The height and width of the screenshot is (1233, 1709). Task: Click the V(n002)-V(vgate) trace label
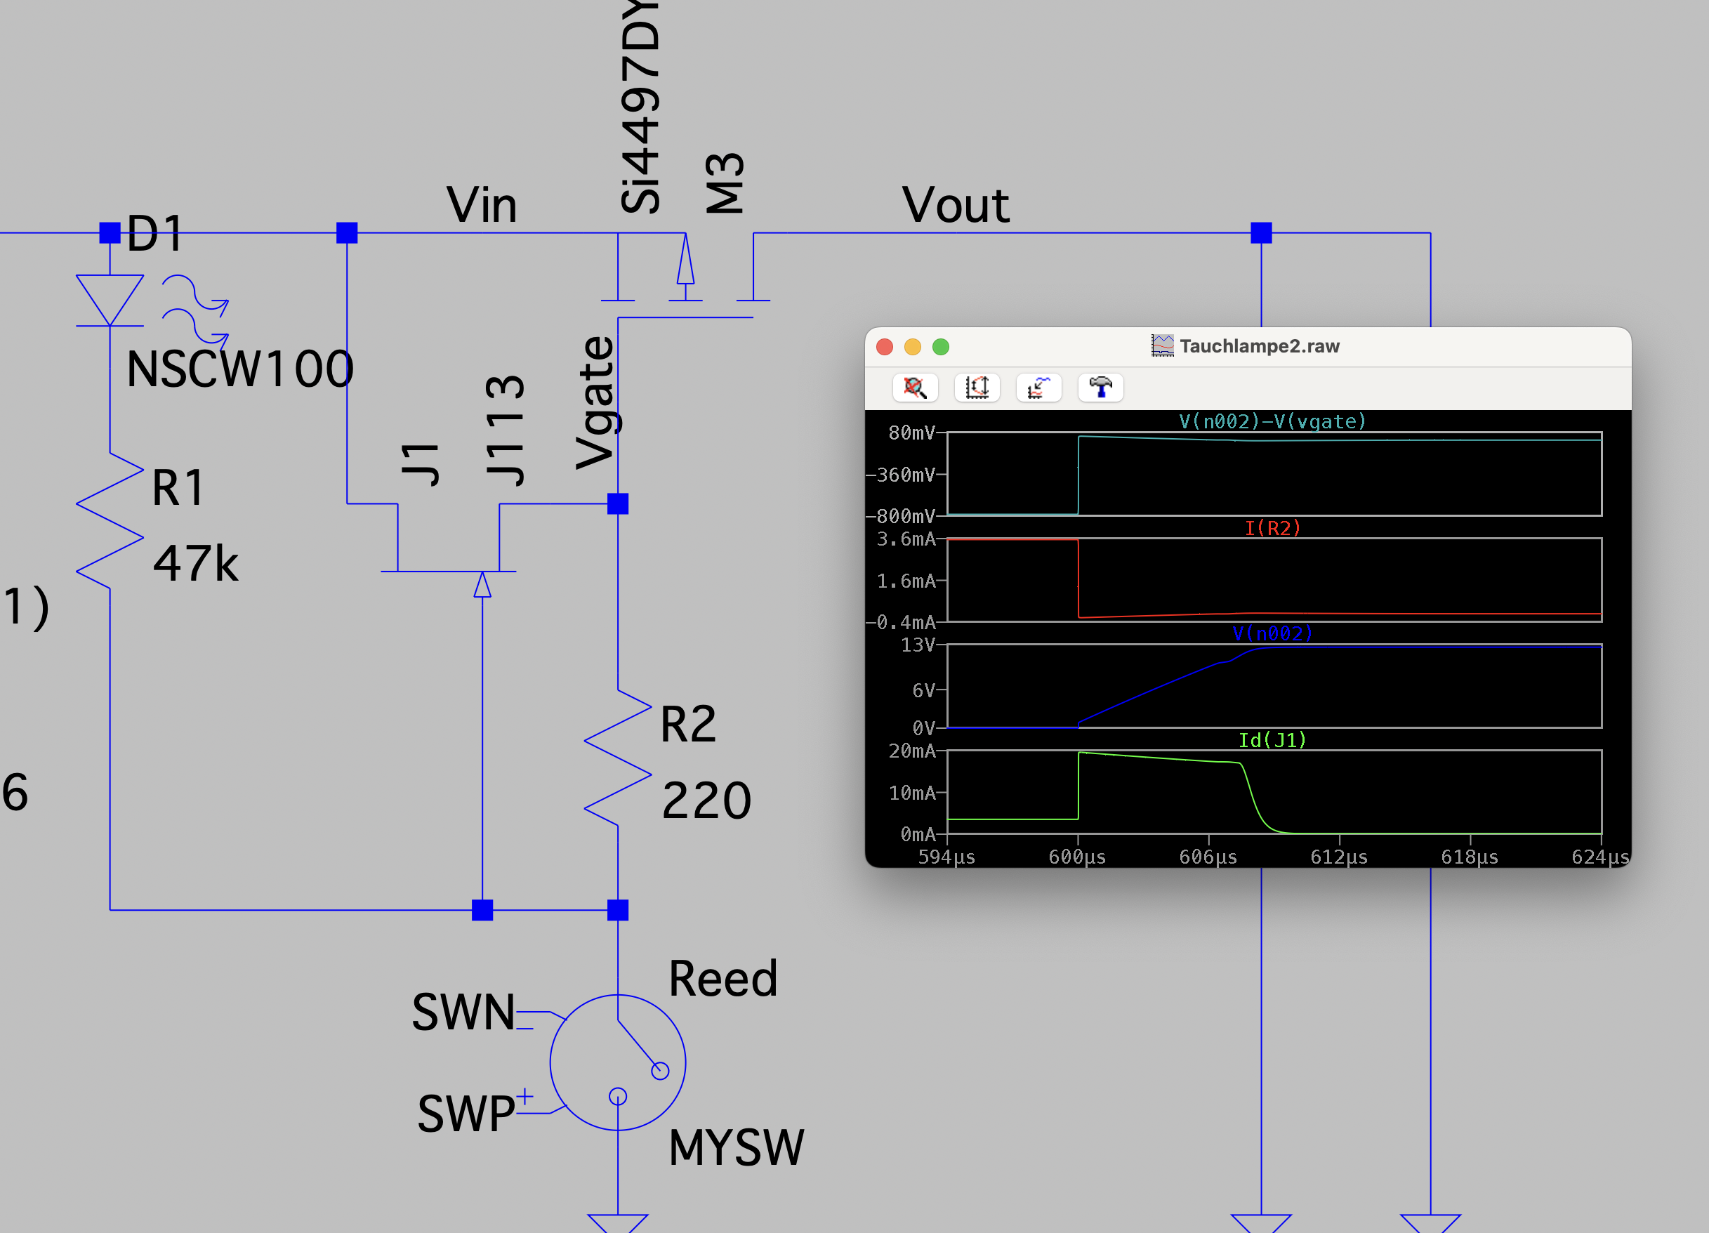tap(1272, 421)
